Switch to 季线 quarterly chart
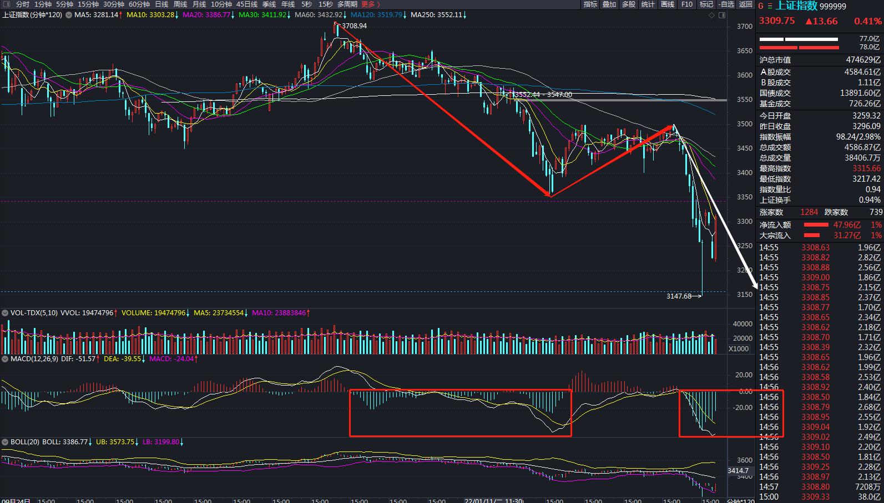This screenshot has height=503, width=884. point(269,4)
